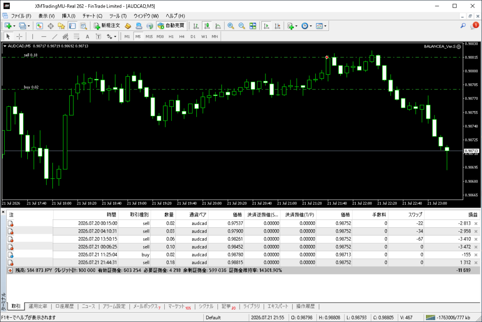
Task: Expand the chart templates dropdown
Action: (325, 26)
